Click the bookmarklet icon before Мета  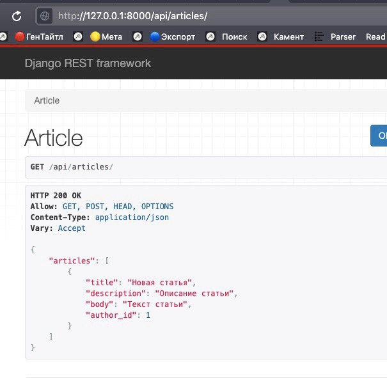(78, 36)
